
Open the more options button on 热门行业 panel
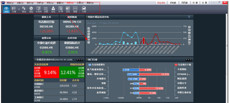click(x=189, y=60)
